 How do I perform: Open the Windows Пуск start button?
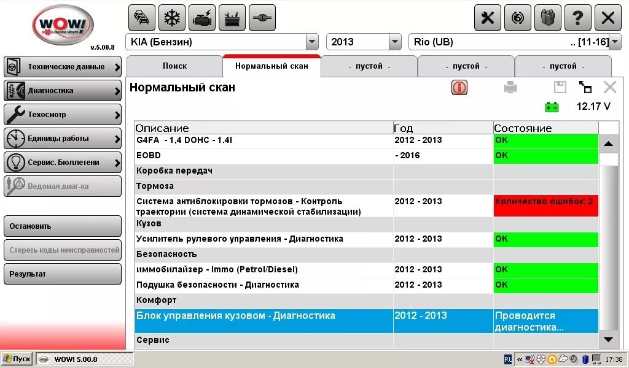click(17, 359)
